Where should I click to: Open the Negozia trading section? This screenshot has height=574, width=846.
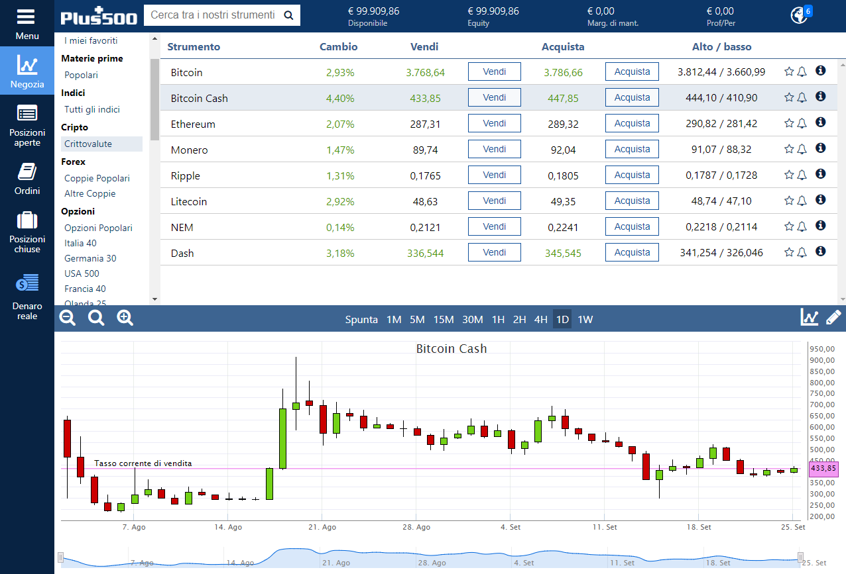(x=27, y=72)
